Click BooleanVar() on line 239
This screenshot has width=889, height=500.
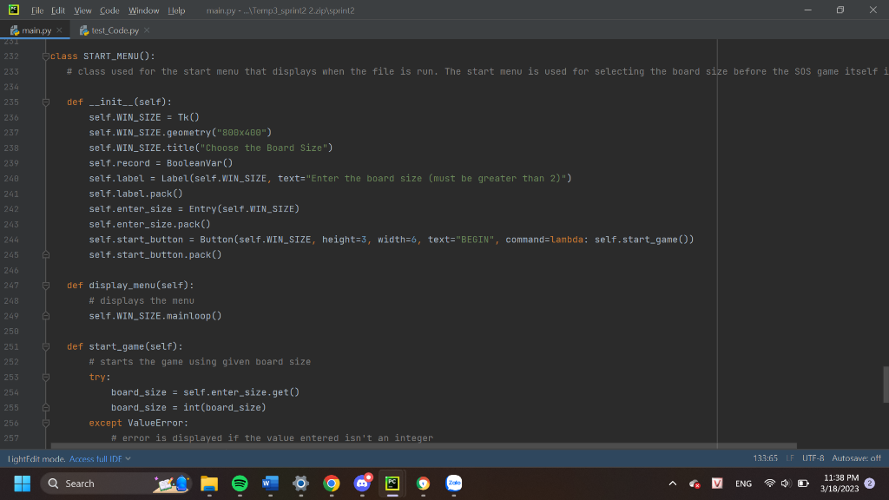pos(200,163)
